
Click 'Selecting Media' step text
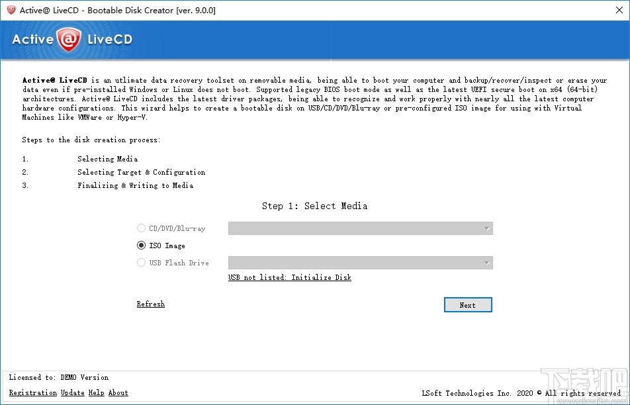coord(108,159)
